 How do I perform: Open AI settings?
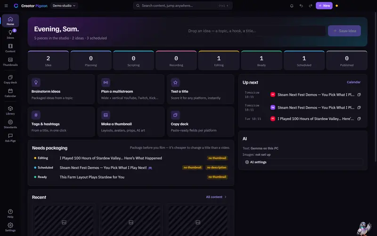pos(303,162)
